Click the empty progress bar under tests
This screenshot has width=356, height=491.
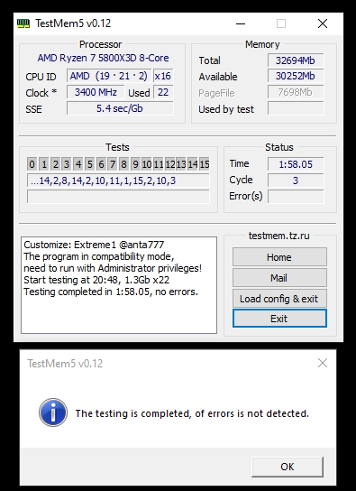(118, 197)
